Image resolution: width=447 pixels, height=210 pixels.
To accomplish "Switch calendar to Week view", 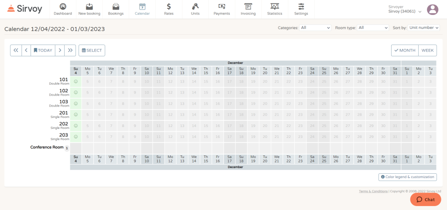I will [427, 50].
